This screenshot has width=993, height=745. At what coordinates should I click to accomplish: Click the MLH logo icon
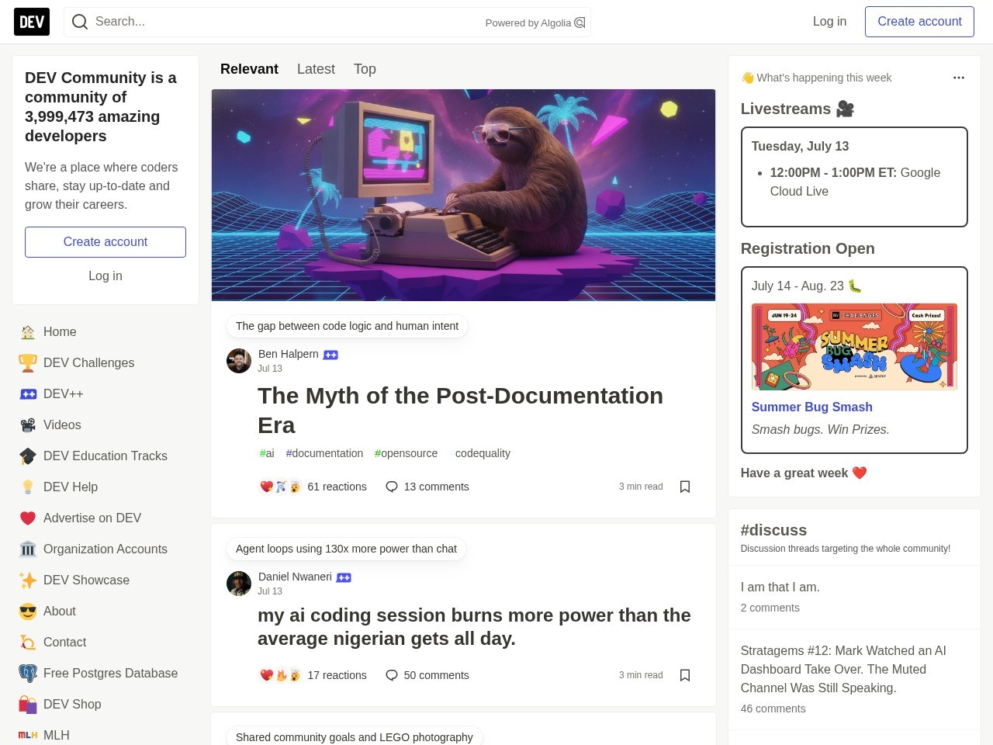click(x=28, y=735)
